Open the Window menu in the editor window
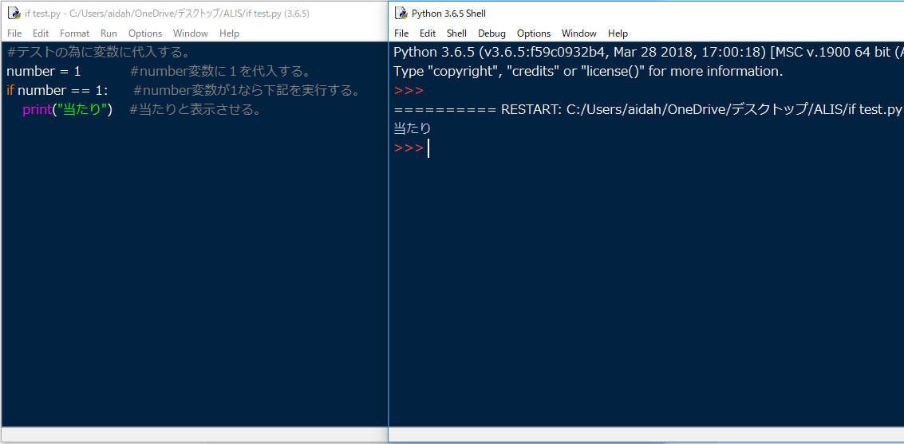This screenshot has height=444, width=904. point(191,33)
